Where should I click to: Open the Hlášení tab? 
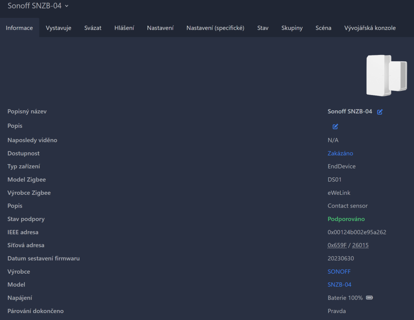pyautogui.click(x=124, y=28)
